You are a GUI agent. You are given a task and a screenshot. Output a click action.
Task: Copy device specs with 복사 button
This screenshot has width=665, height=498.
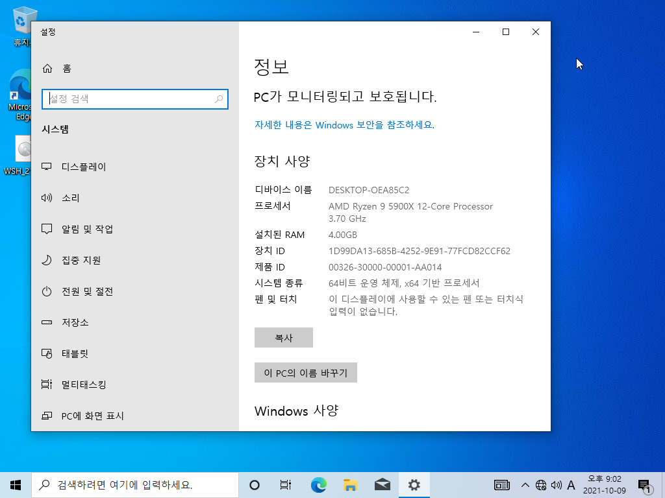284,337
